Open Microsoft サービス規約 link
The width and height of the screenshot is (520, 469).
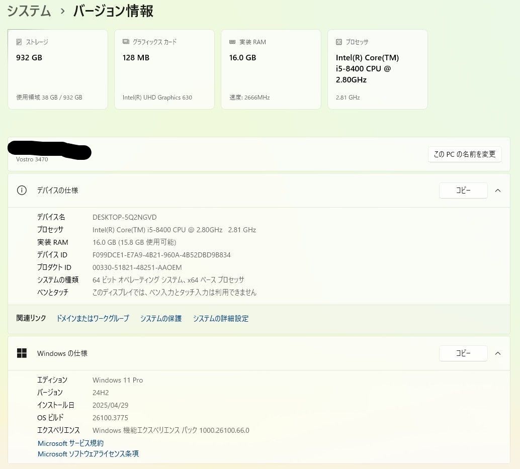(x=70, y=443)
